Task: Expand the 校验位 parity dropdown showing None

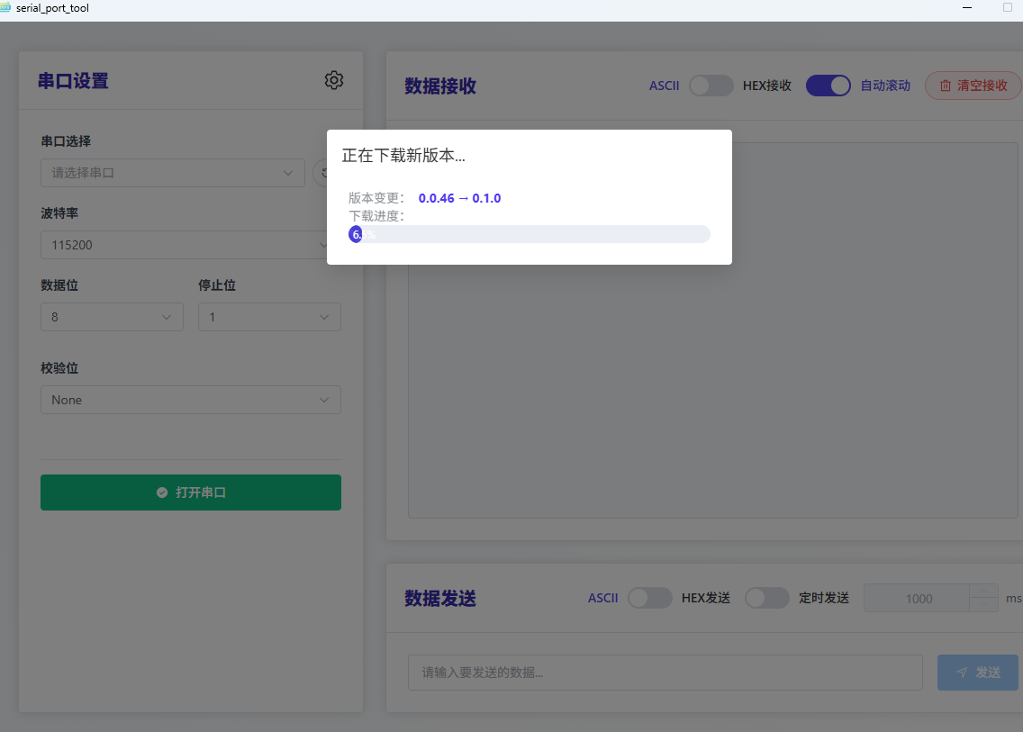Action: [x=190, y=399]
